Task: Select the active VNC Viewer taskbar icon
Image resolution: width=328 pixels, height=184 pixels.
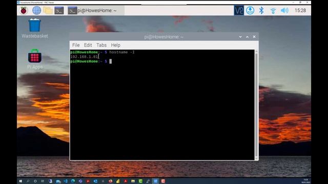Action: tap(155, 181)
